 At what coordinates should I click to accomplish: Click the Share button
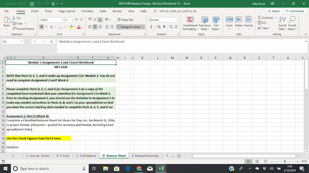(275, 11)
